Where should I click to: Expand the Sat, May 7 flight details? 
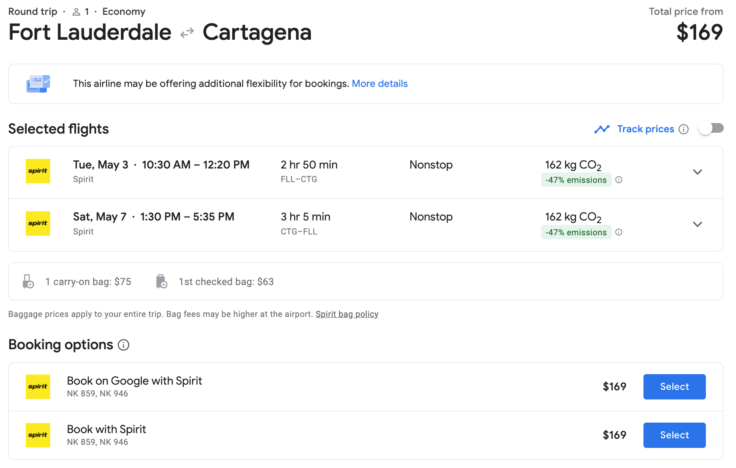[x=697, y=224]
